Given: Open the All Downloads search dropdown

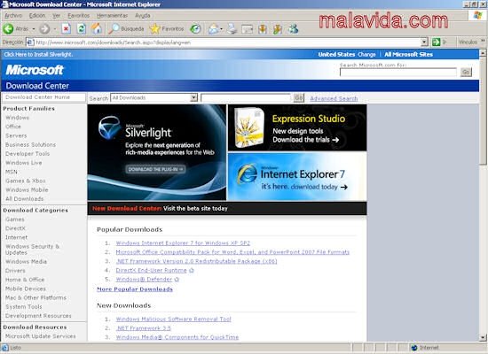Looking at the screenshot, I should tap(154, 98).
